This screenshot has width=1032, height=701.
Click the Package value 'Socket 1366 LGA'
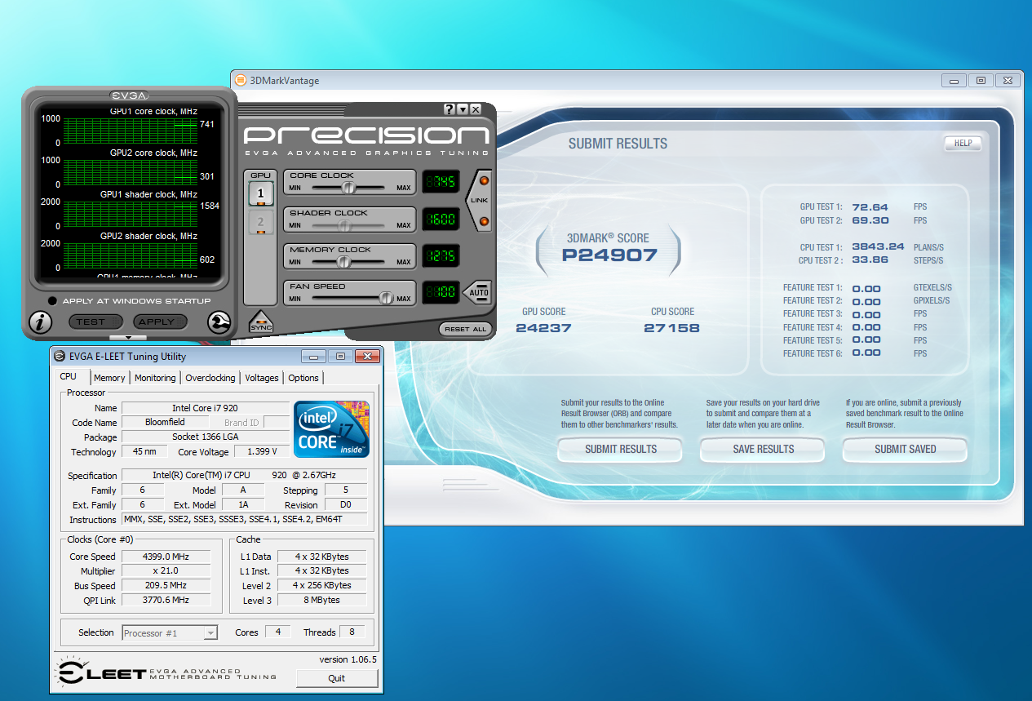pos(205,437)
